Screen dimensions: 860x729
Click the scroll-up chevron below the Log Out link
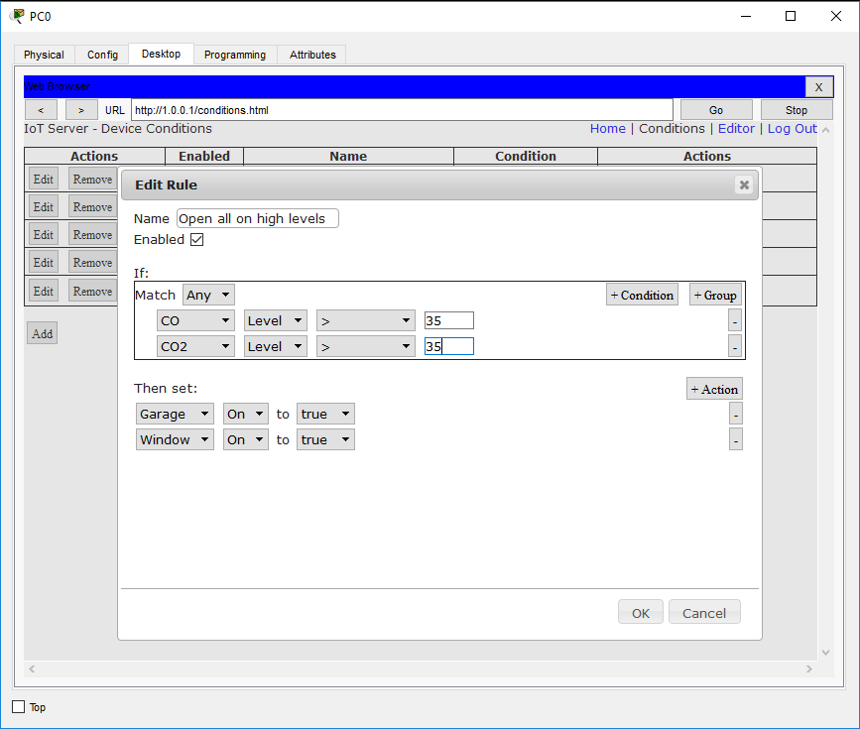click(x=826, y=129)
